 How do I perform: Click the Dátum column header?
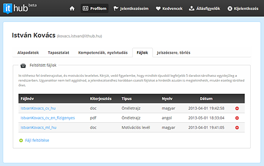coord(206,99)
